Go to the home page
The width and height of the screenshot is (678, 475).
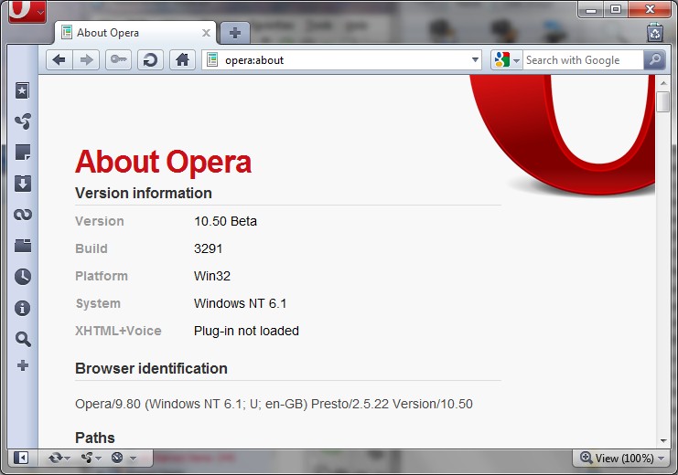coord(182,60)
